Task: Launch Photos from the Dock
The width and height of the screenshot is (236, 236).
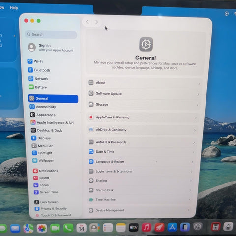Action: coord(42,228)
